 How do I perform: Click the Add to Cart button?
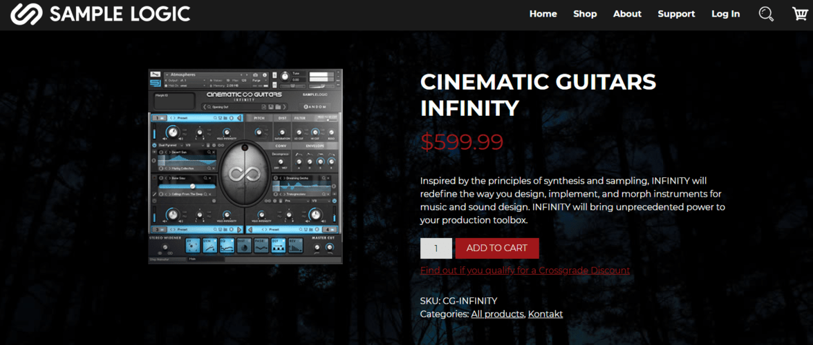pos(497,248)
